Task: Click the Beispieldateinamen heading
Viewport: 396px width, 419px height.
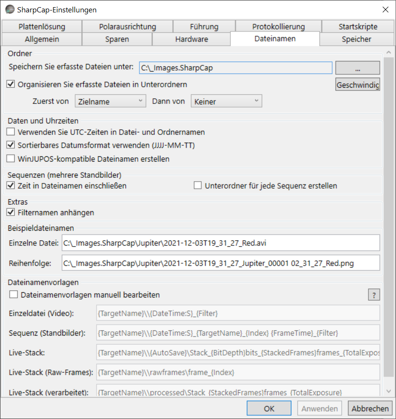Action: click(41, 228)
